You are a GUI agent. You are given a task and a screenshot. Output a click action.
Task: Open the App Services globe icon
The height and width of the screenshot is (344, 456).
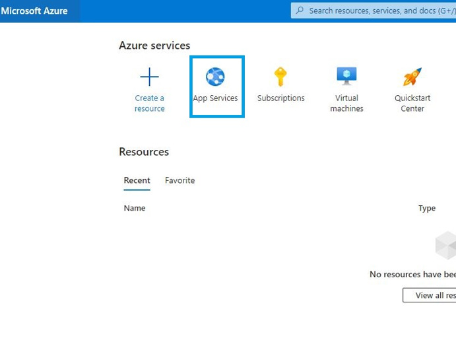click(215, 77)
